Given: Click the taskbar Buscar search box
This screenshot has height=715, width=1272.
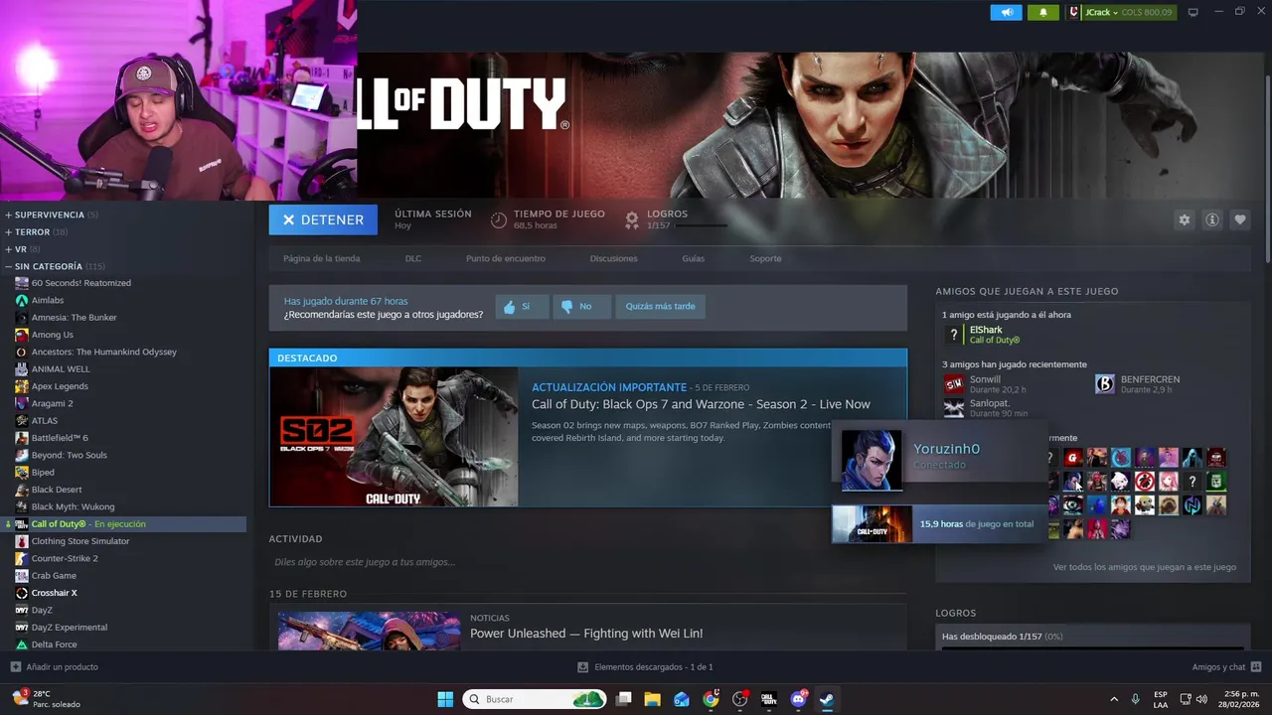Looking at the screenshot, I should pyautogui.click(x=535, y=699).
